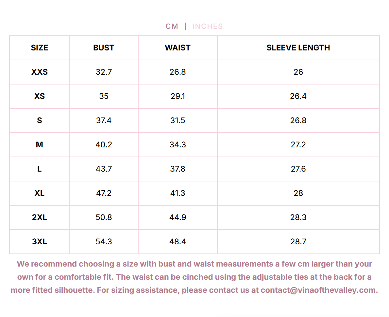Click the SIZE column header
Image resolution: width=389 pixels, height=317 pixels.
40,48
